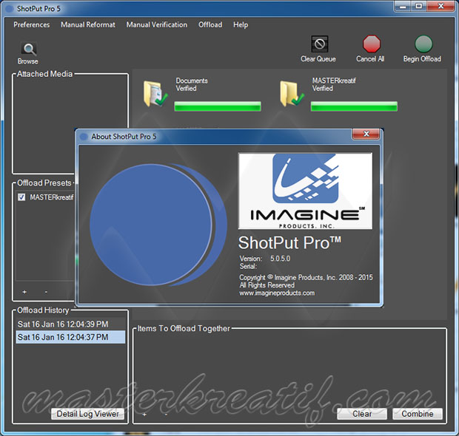Image resolution: width=459 pixels, height=436 pixels.
Task: Click the Clear Queue icon
Action: click(x=319, y=44)
